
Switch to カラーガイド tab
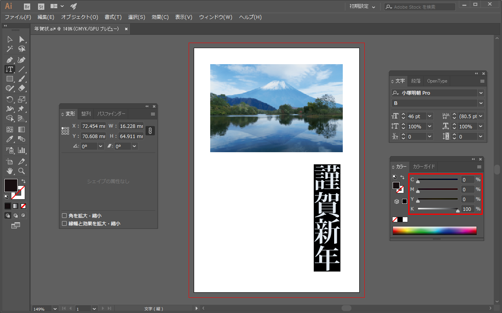[424, 167]
